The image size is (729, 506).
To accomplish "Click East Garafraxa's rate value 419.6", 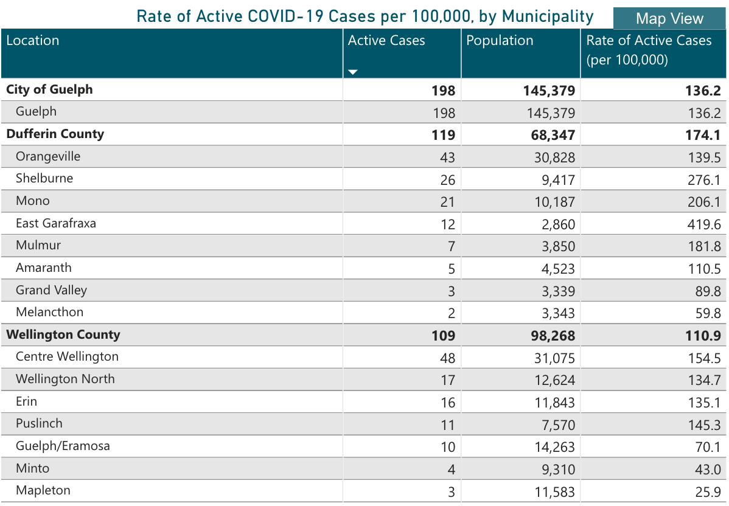I will [x=704, y=224].
